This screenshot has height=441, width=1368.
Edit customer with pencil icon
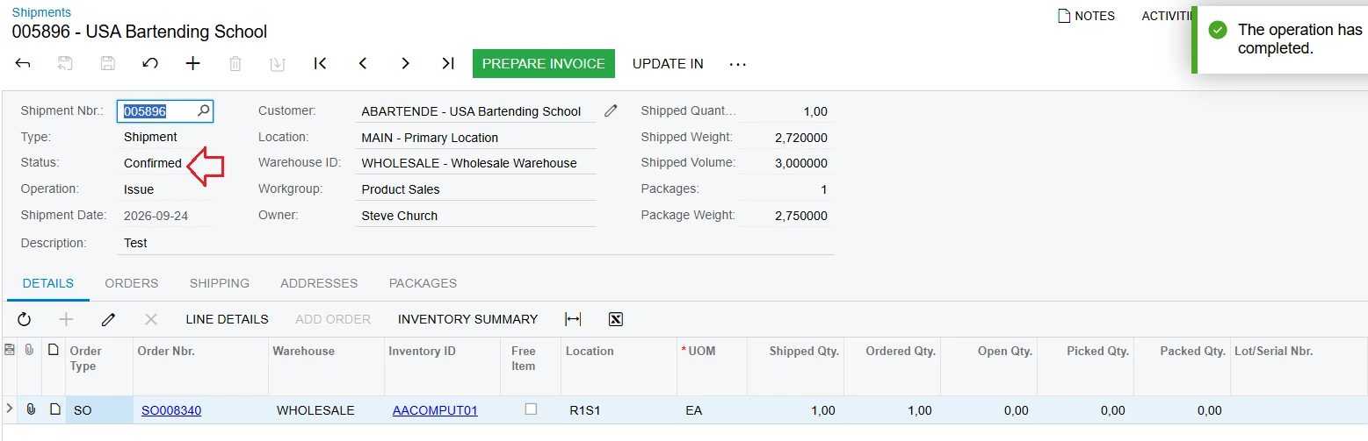click(x=612, y=111)
